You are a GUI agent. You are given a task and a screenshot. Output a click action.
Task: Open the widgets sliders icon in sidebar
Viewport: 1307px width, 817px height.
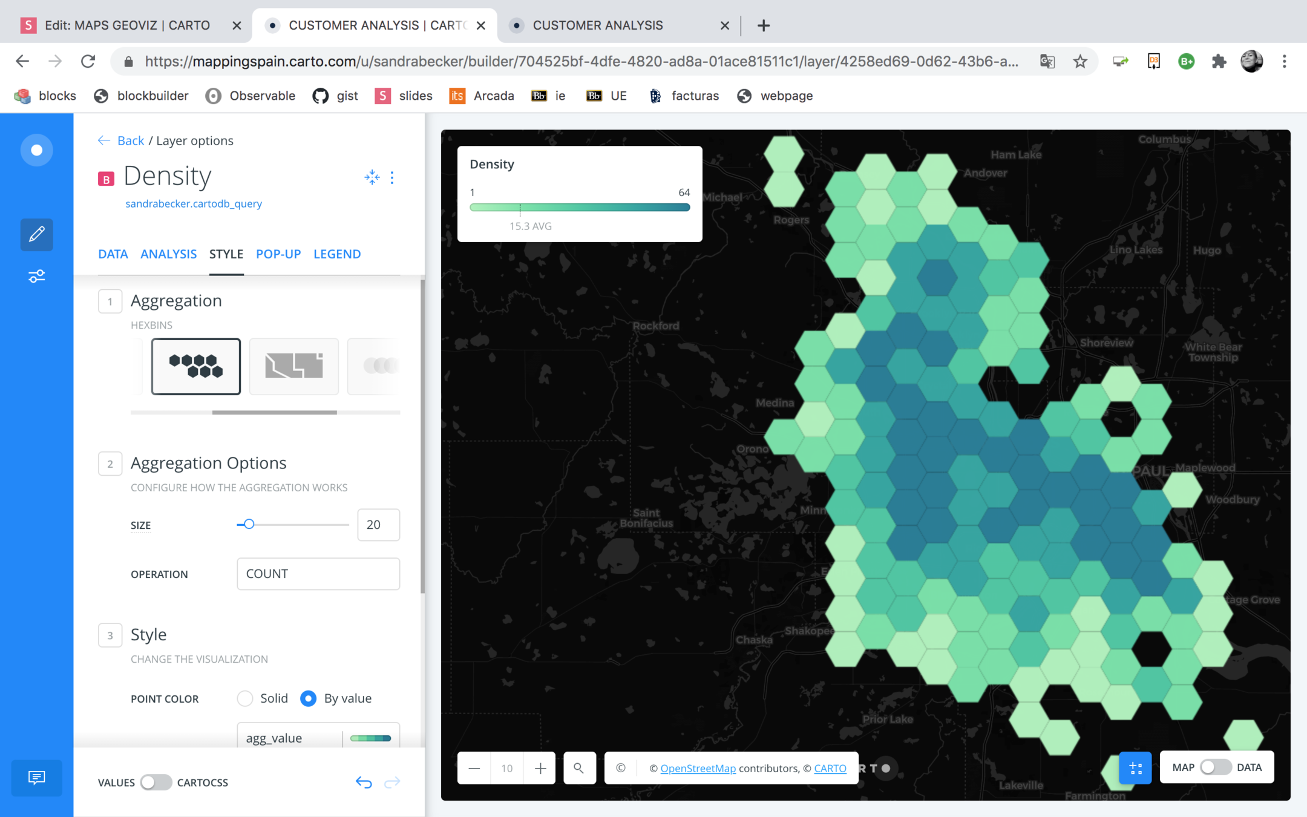(x=36, y=276)
